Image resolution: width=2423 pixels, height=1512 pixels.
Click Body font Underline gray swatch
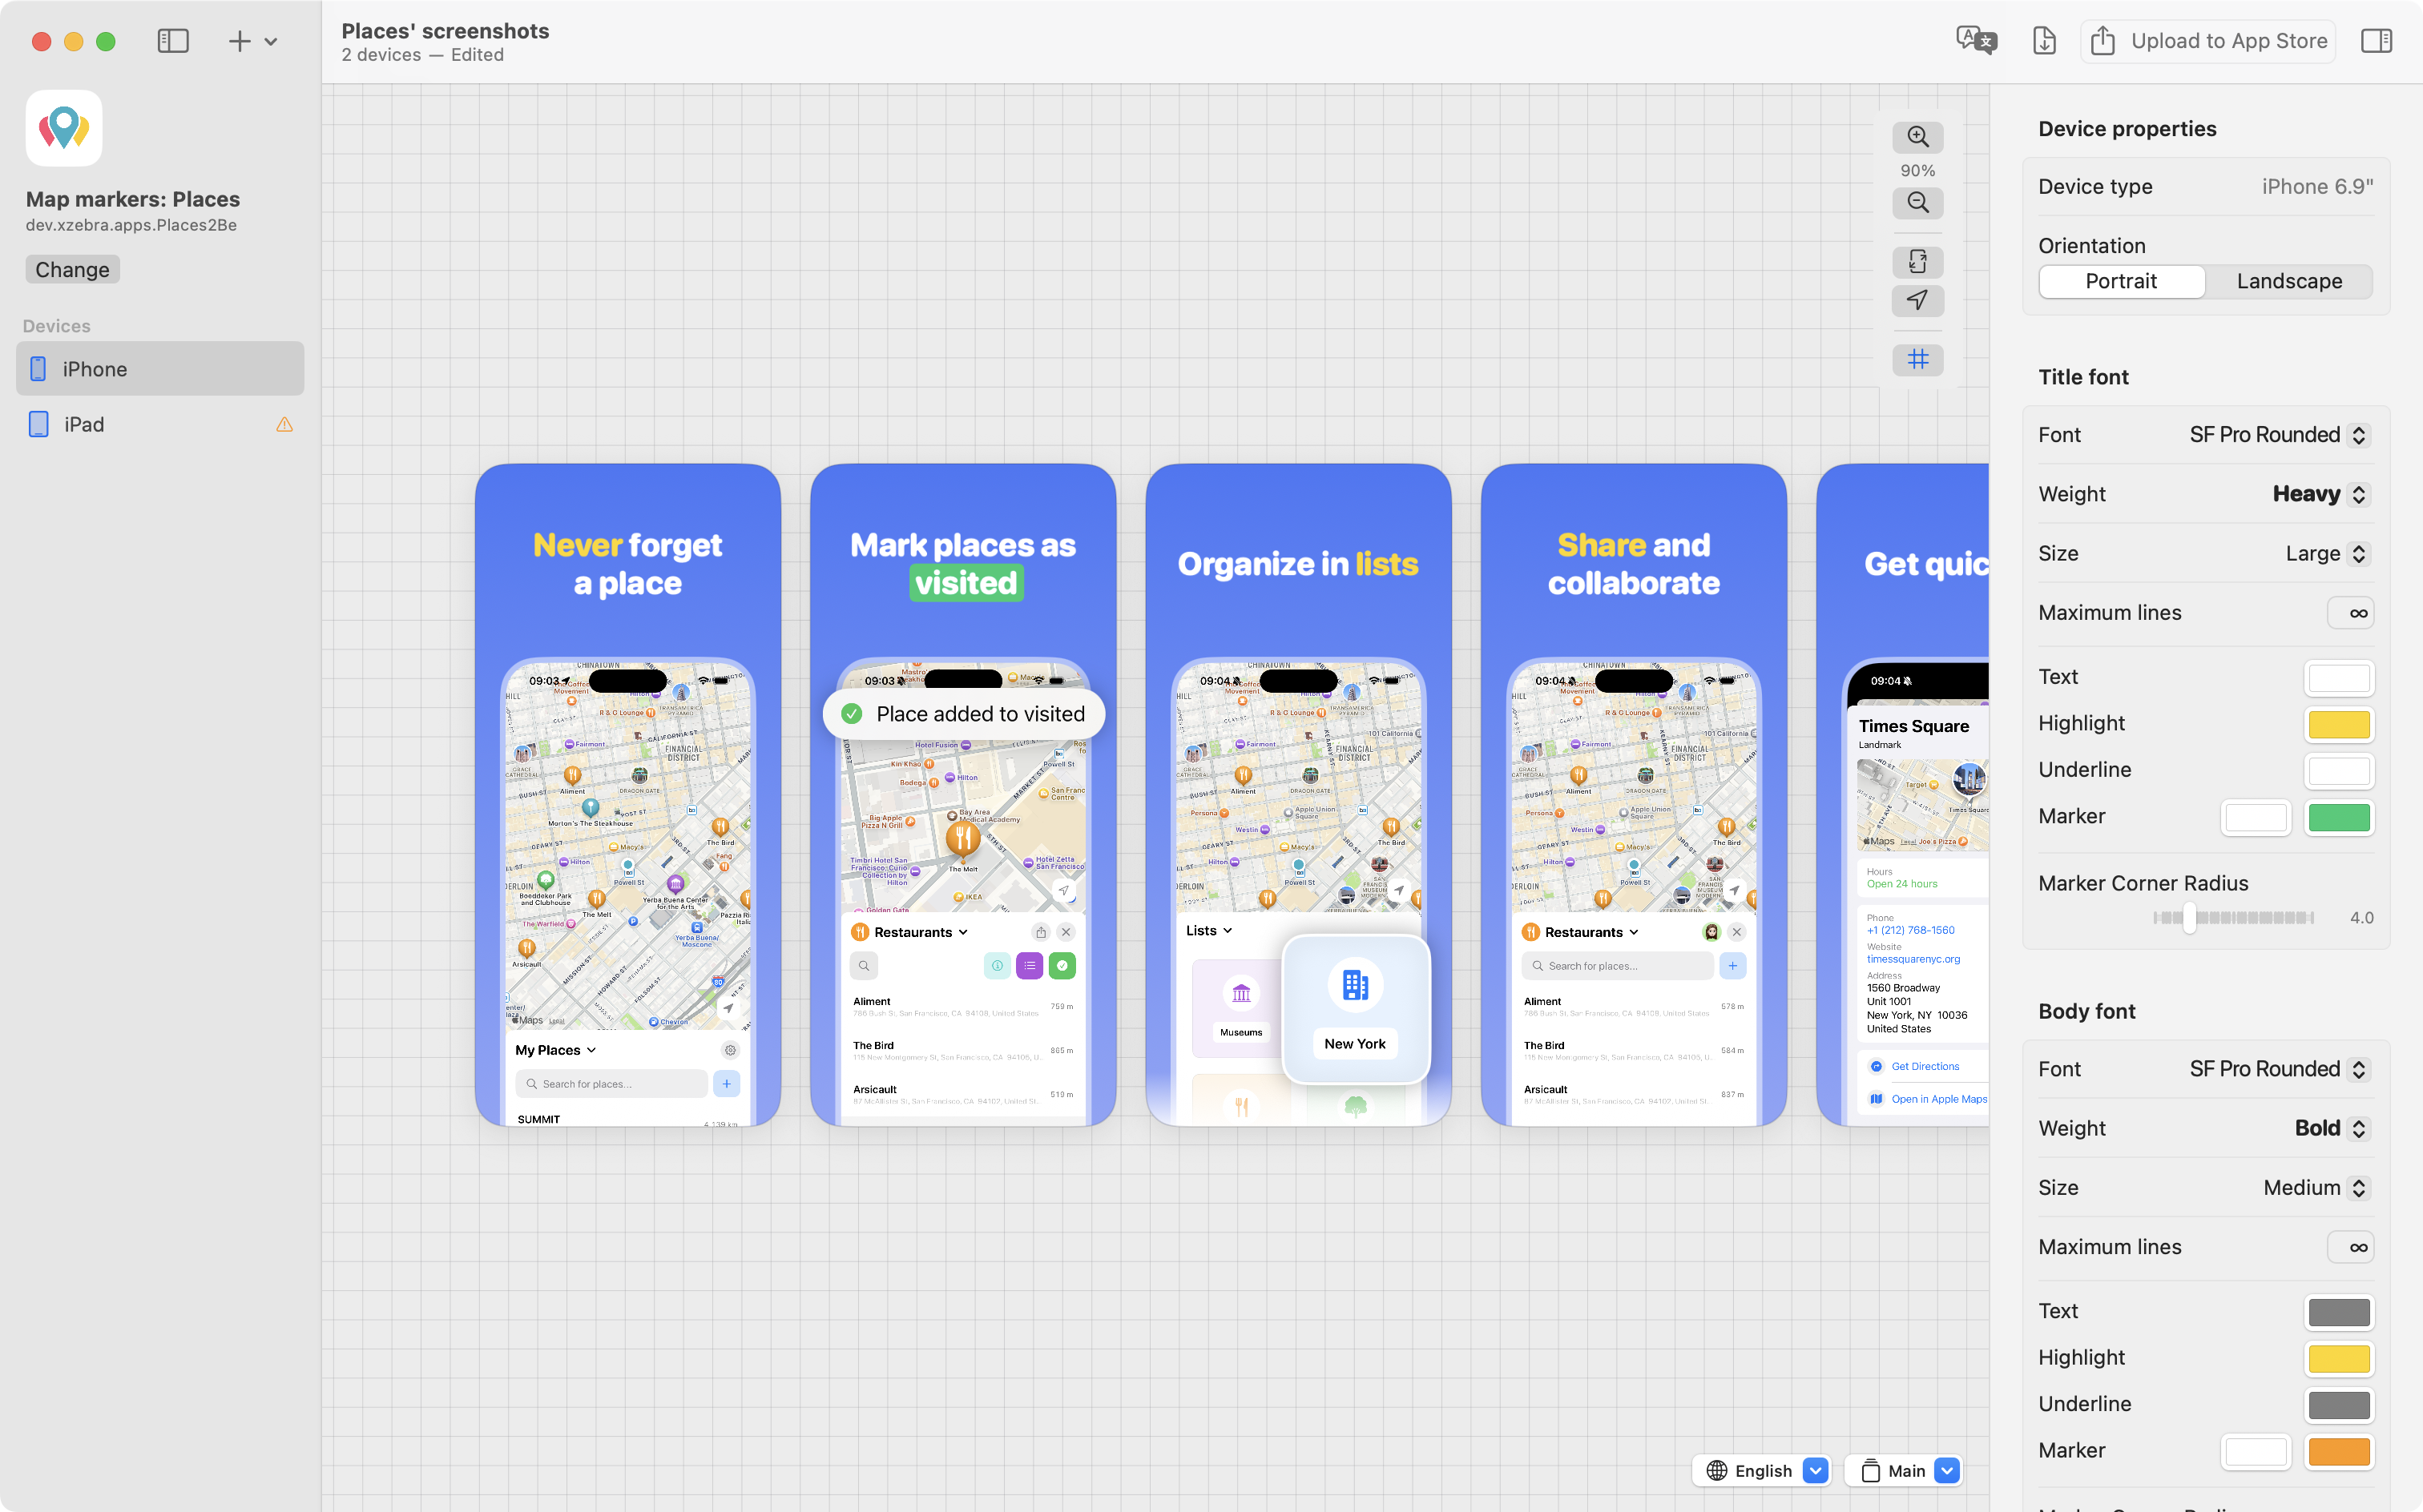(2338, 1404)
